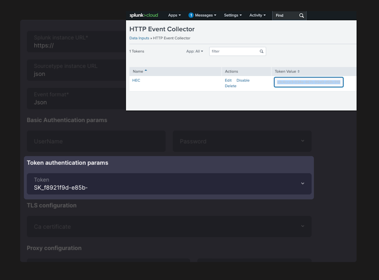Click Disable for the HEC token
Image resolution: width=379 pixels, height=280 pixels.
click(243, 80)
